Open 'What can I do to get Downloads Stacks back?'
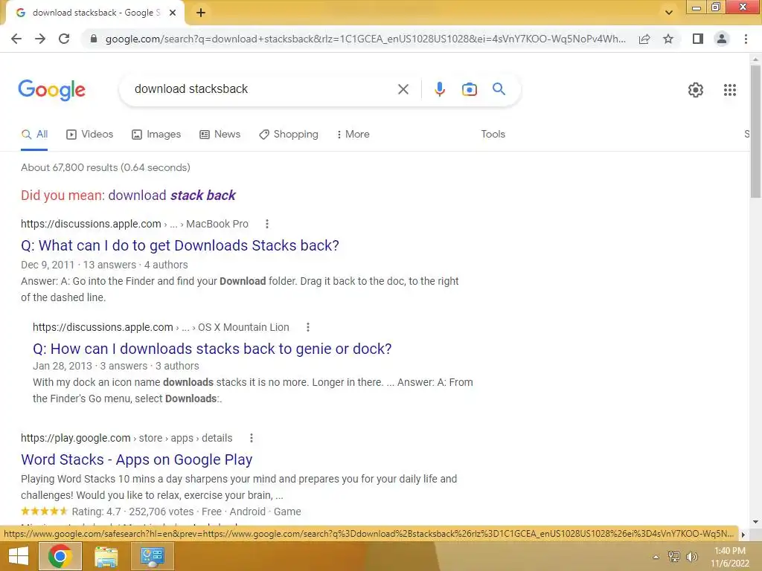Screen dimensions: 762x571 coord(180,245)
